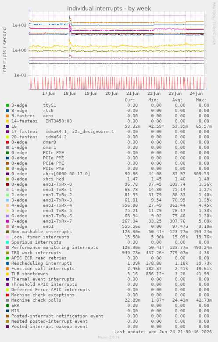This screenshot has height=342, width=218.
Task: Click the Individual interrupts - by week title
Action: coord(109,8)
